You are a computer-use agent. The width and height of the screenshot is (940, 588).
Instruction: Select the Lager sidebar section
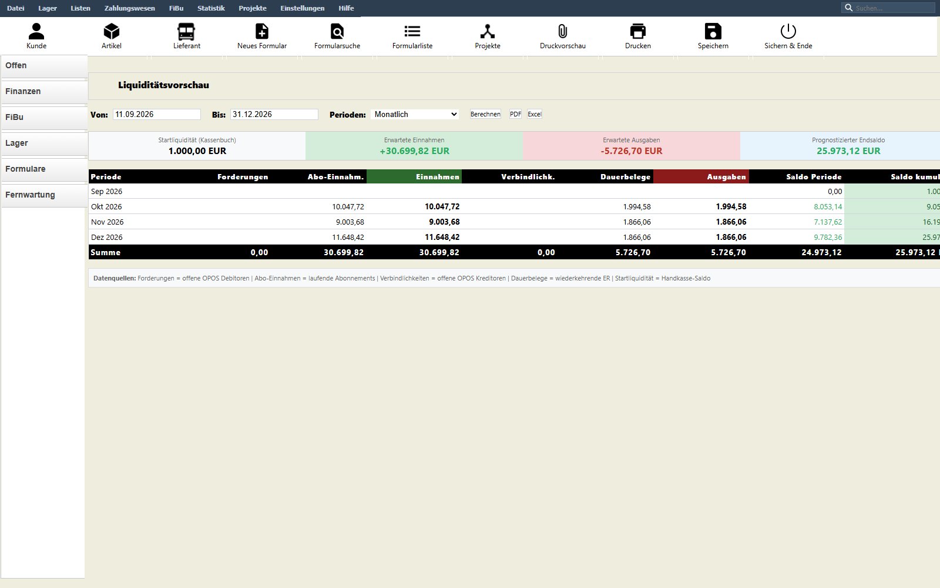44,143
